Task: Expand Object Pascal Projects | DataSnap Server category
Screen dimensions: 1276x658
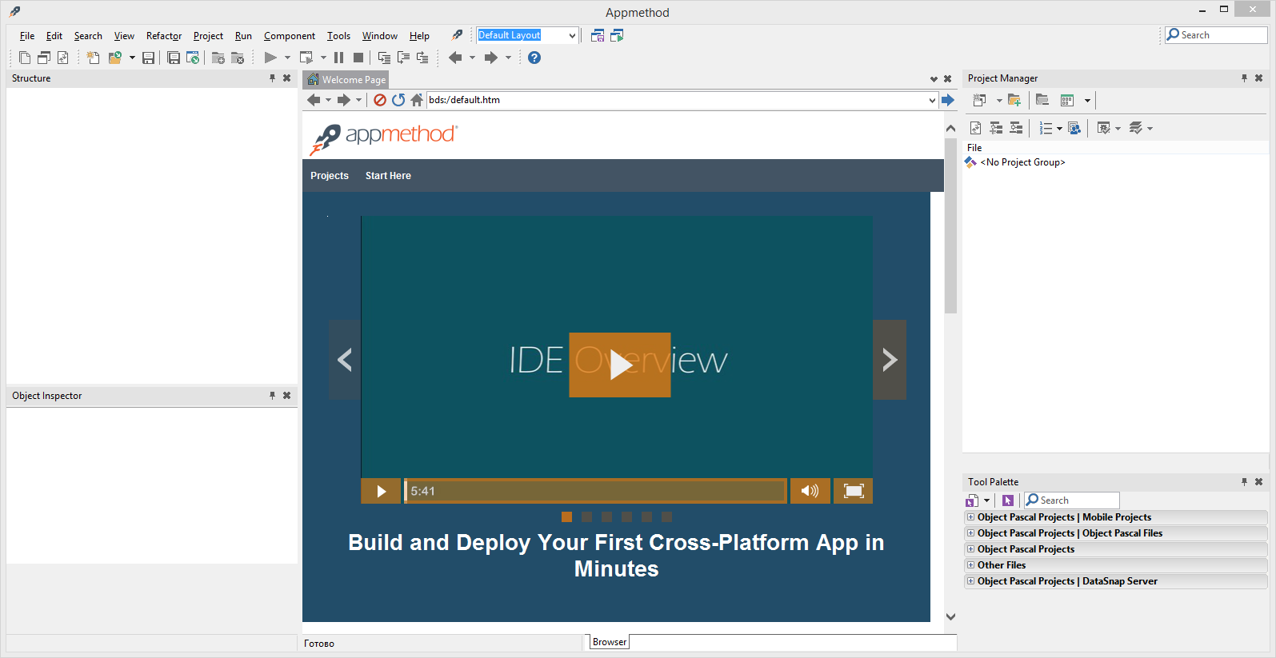Action: point(971,581)
